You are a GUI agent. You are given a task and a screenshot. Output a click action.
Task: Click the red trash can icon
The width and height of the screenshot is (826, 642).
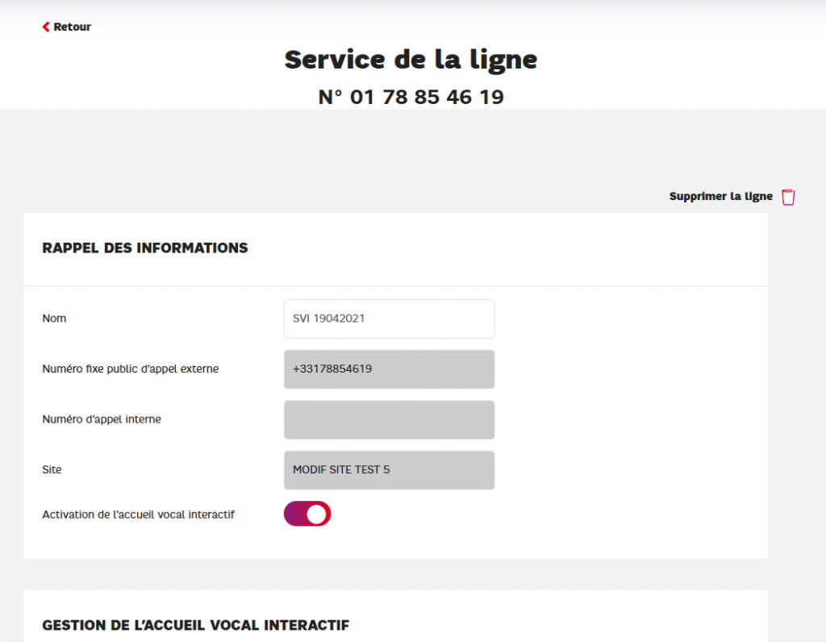[788, 197]
